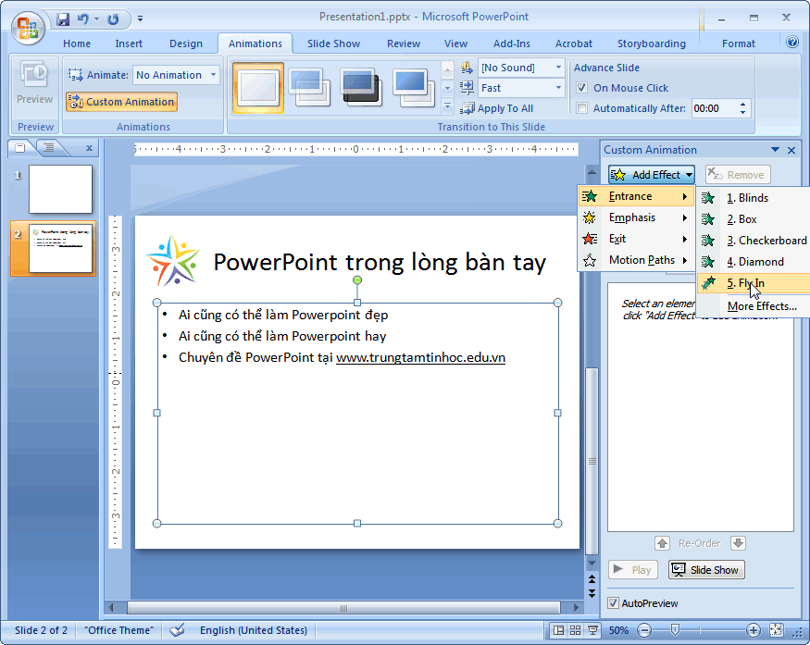Open the Animate dropdown

[x=213, y=75]
